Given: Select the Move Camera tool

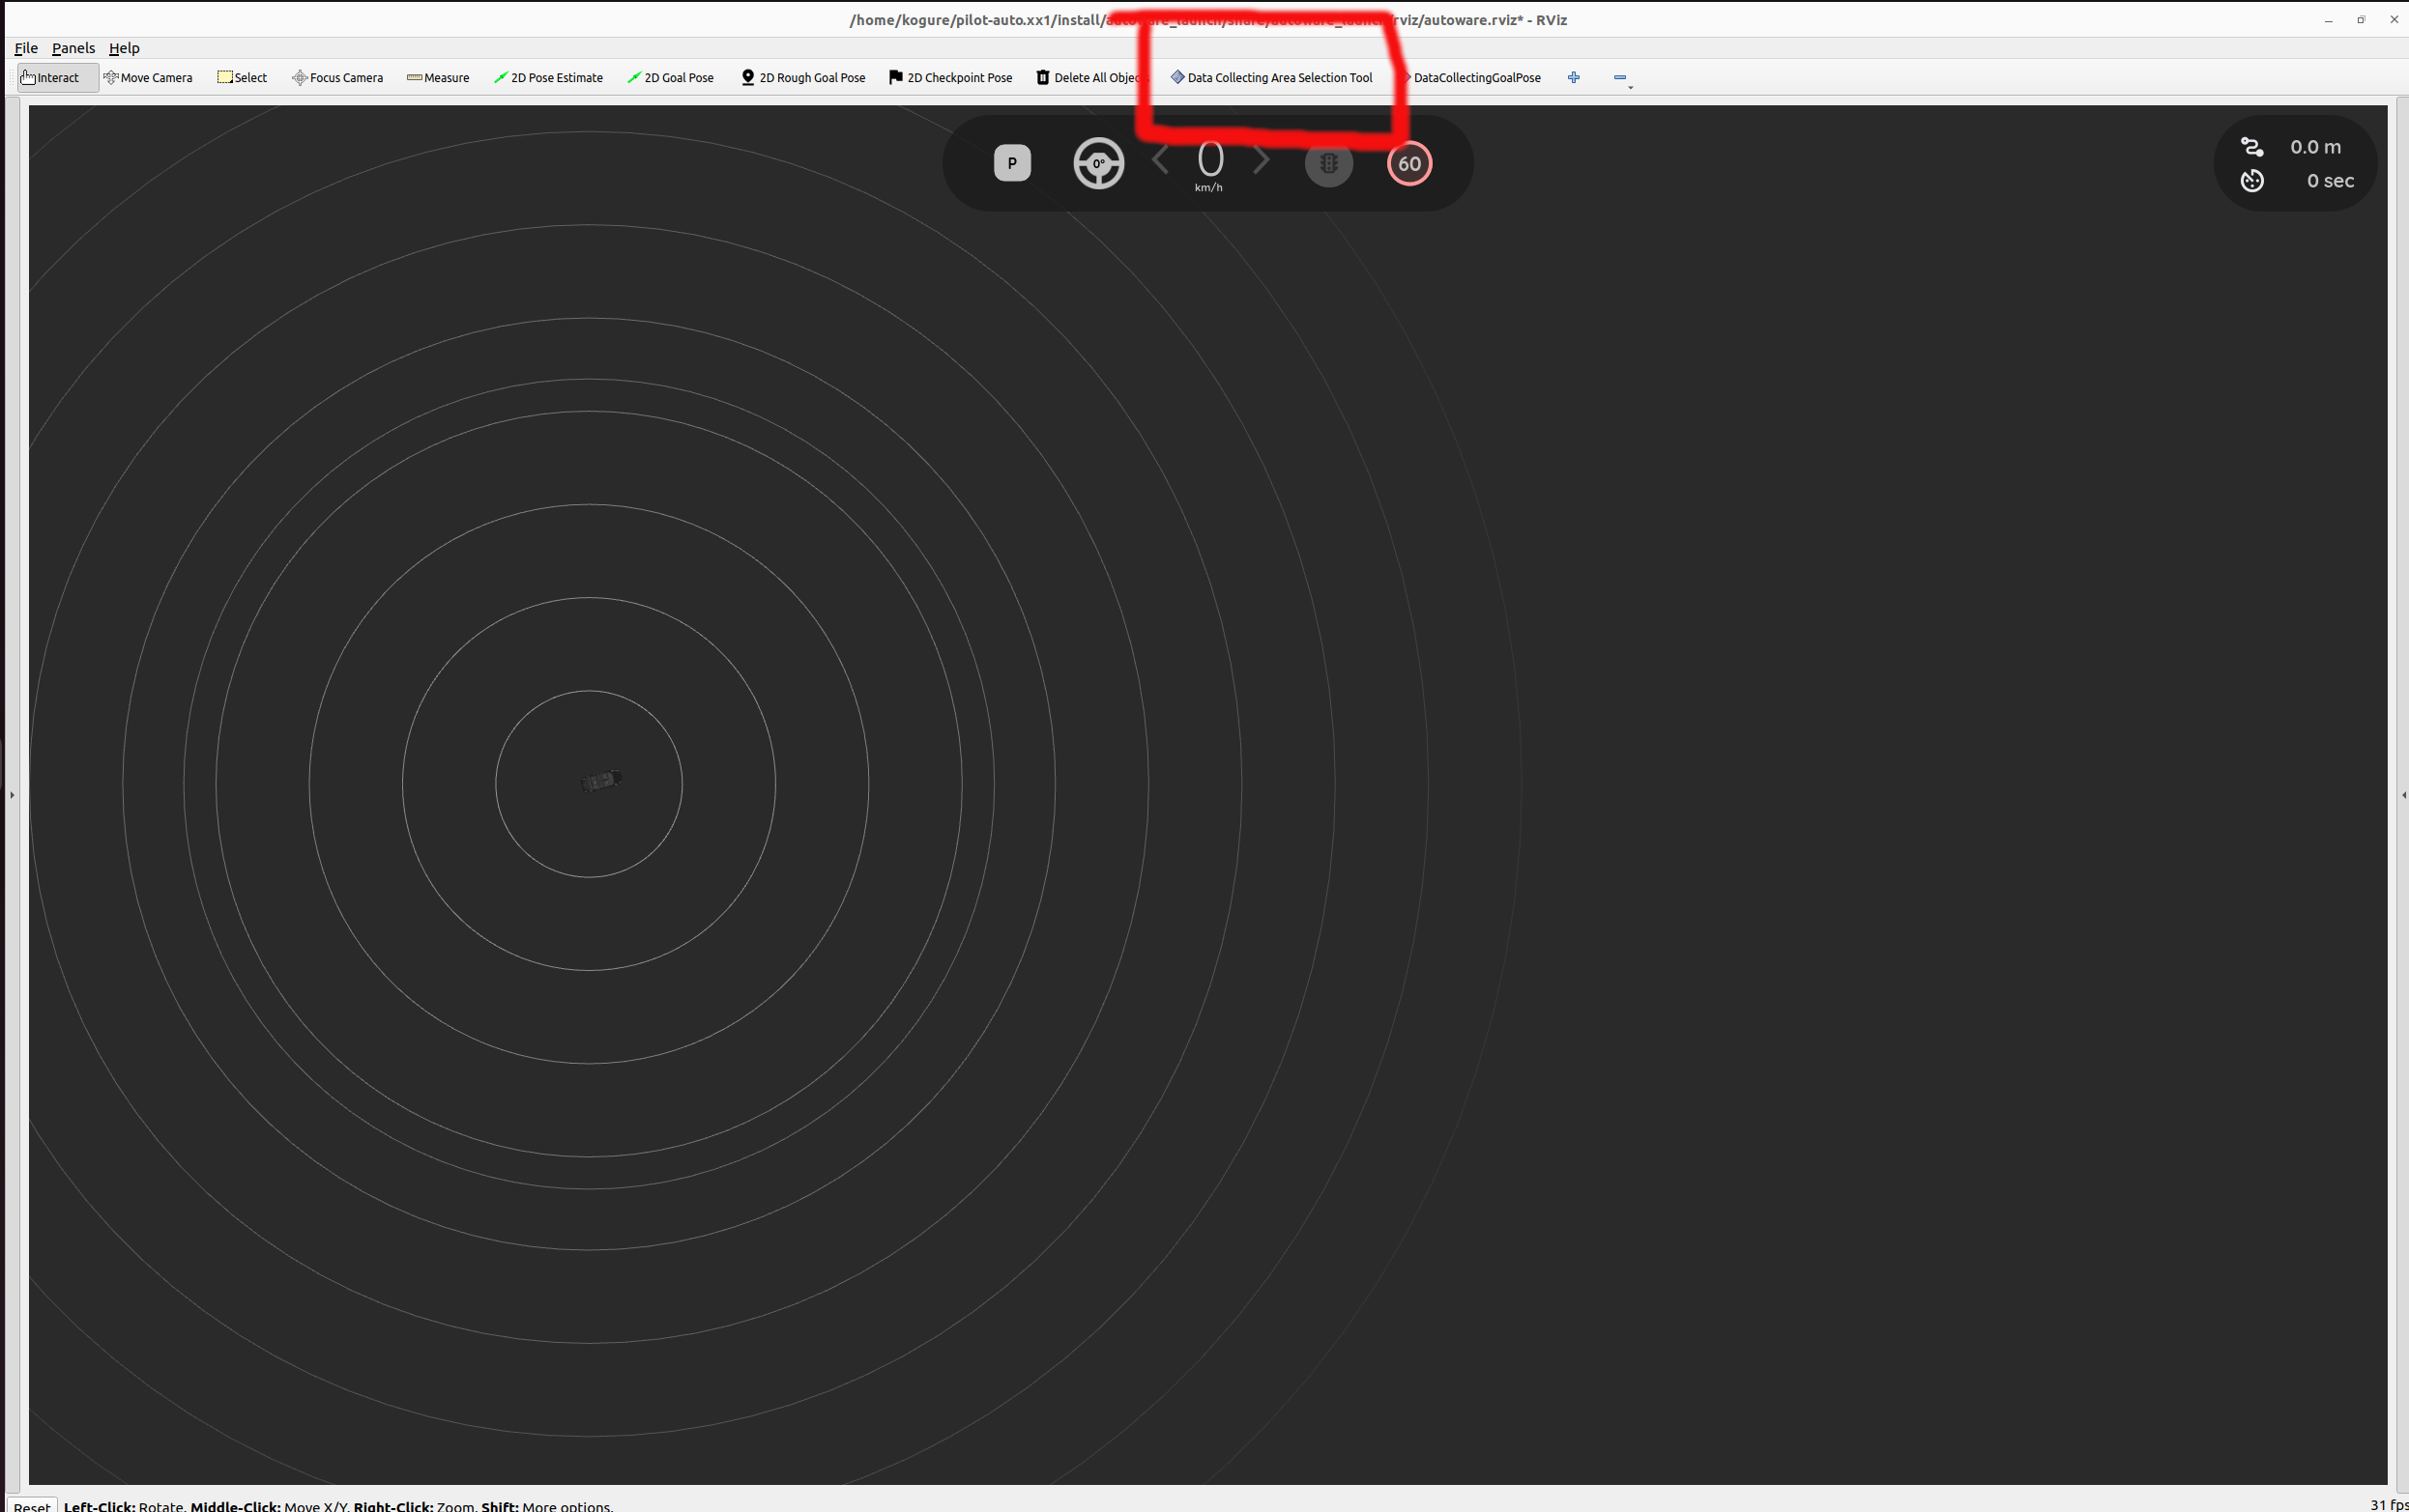Looking at the screenshot, I should [x=148, y=78].
